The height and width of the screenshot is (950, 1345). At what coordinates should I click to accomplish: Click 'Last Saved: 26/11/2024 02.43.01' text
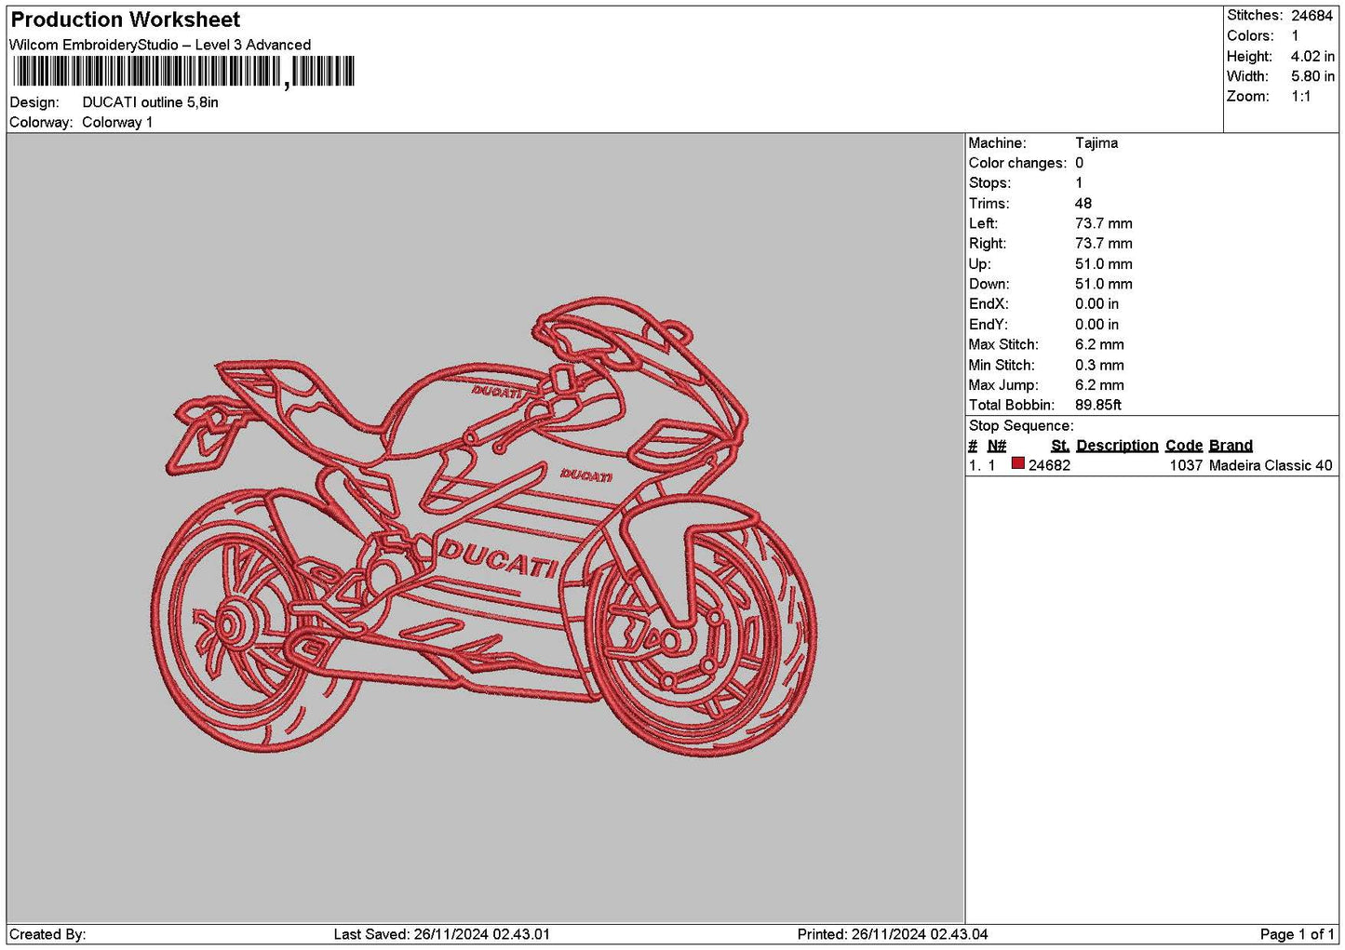(x=442, y=935)
